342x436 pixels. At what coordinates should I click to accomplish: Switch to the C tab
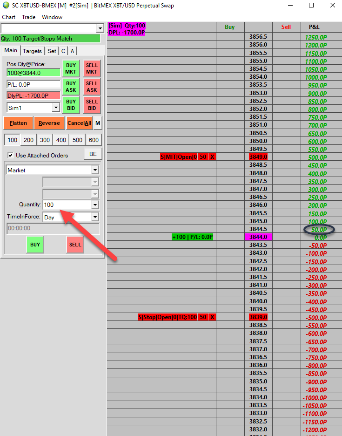63,51
